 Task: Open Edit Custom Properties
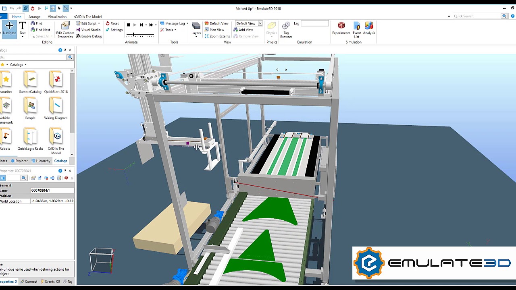pyautogui.click(x=65, y=30)
